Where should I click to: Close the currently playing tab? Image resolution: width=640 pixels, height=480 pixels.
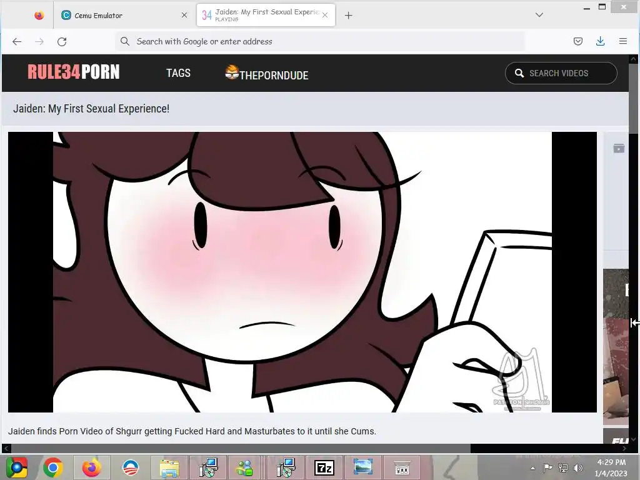325,15
